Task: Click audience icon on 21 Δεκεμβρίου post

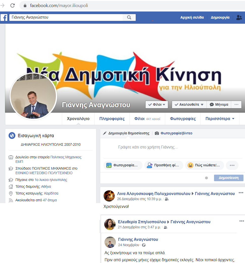Action: (x=165, y=227)
